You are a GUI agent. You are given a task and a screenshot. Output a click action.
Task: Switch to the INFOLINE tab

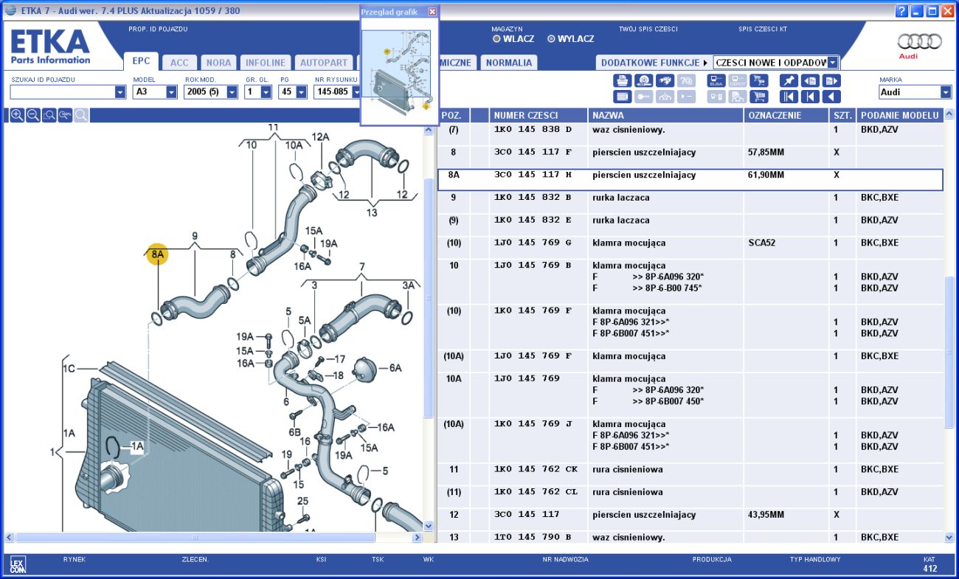[x=266, y=63]
